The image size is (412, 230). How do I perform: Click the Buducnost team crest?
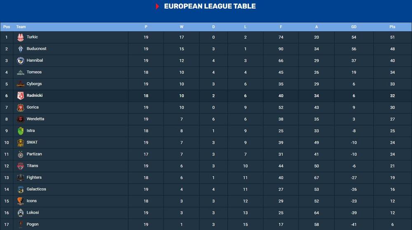[21, 49]
